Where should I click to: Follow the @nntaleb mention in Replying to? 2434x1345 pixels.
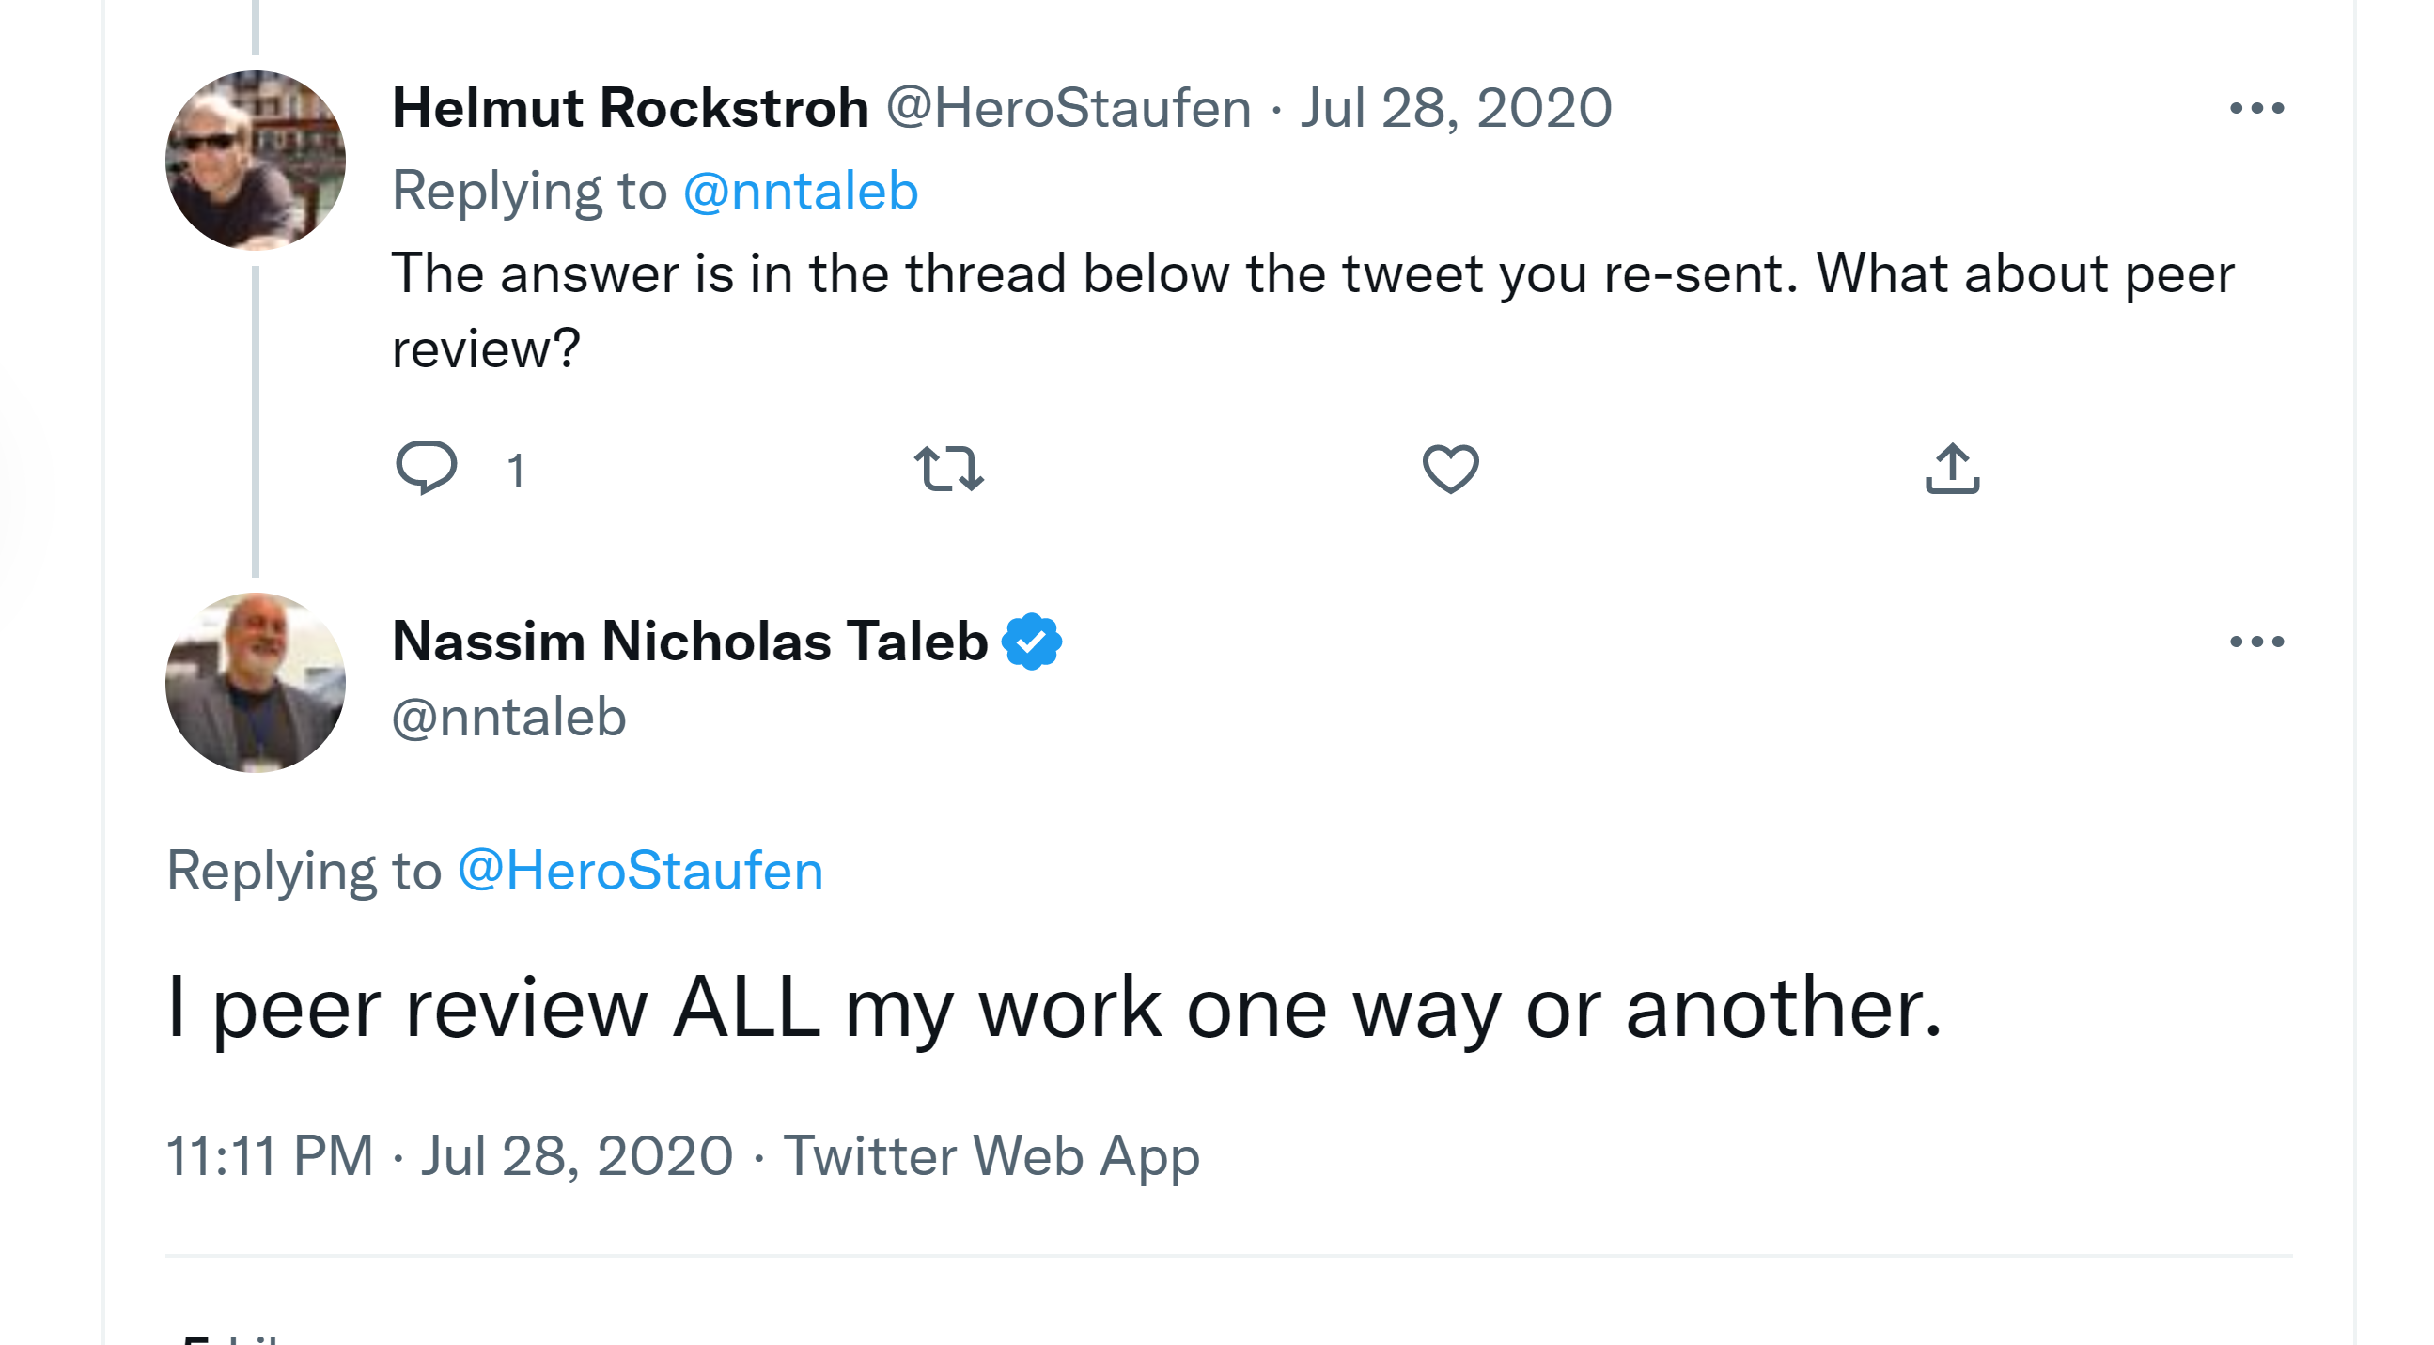(x=801, y=192)
